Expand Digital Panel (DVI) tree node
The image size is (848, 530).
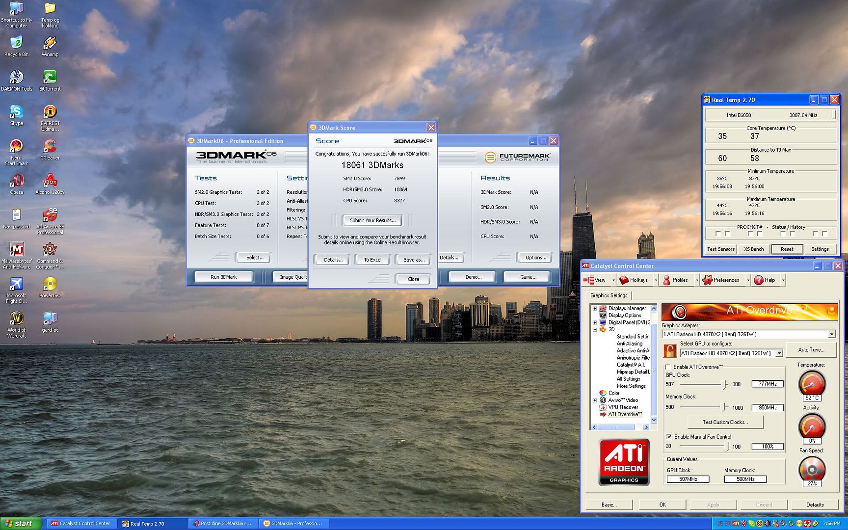[x=595, y=322]
